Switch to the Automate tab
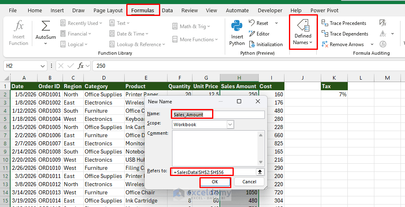 click(x=237, y=11)
